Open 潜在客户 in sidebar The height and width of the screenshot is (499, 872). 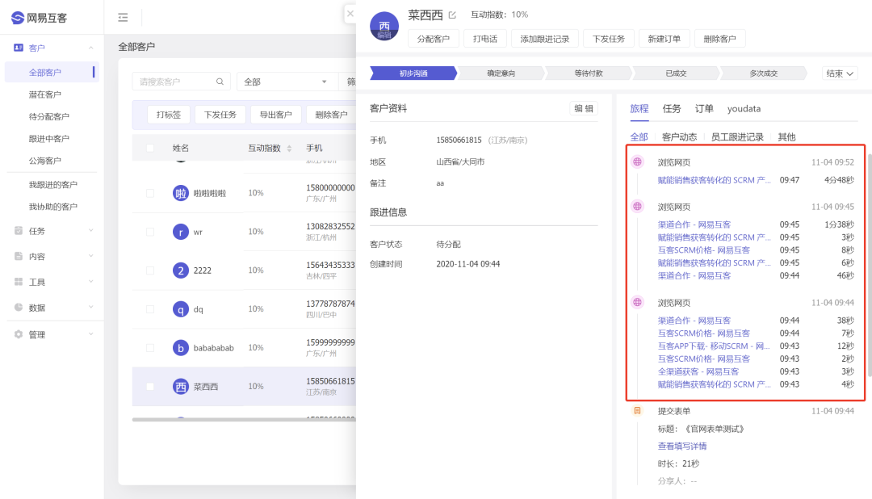(45, 94)
